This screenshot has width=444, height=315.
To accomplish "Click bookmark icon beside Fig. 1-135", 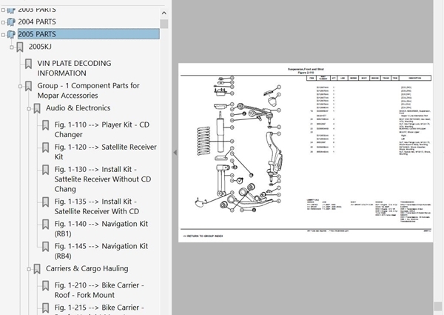I will pyautogui.click(x=46, y=202).
